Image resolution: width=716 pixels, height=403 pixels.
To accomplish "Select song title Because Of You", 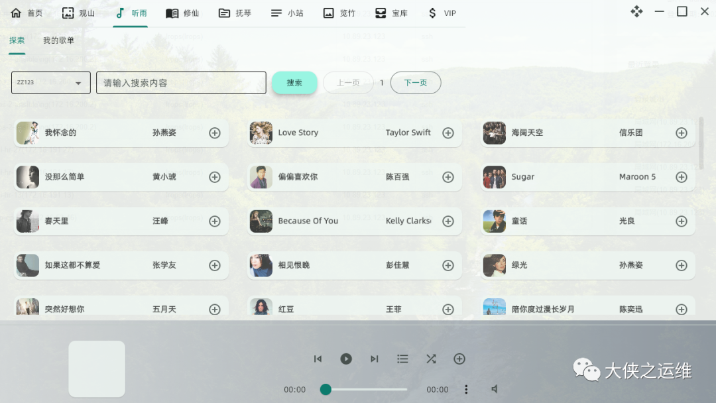I will [x=308, y=221].
